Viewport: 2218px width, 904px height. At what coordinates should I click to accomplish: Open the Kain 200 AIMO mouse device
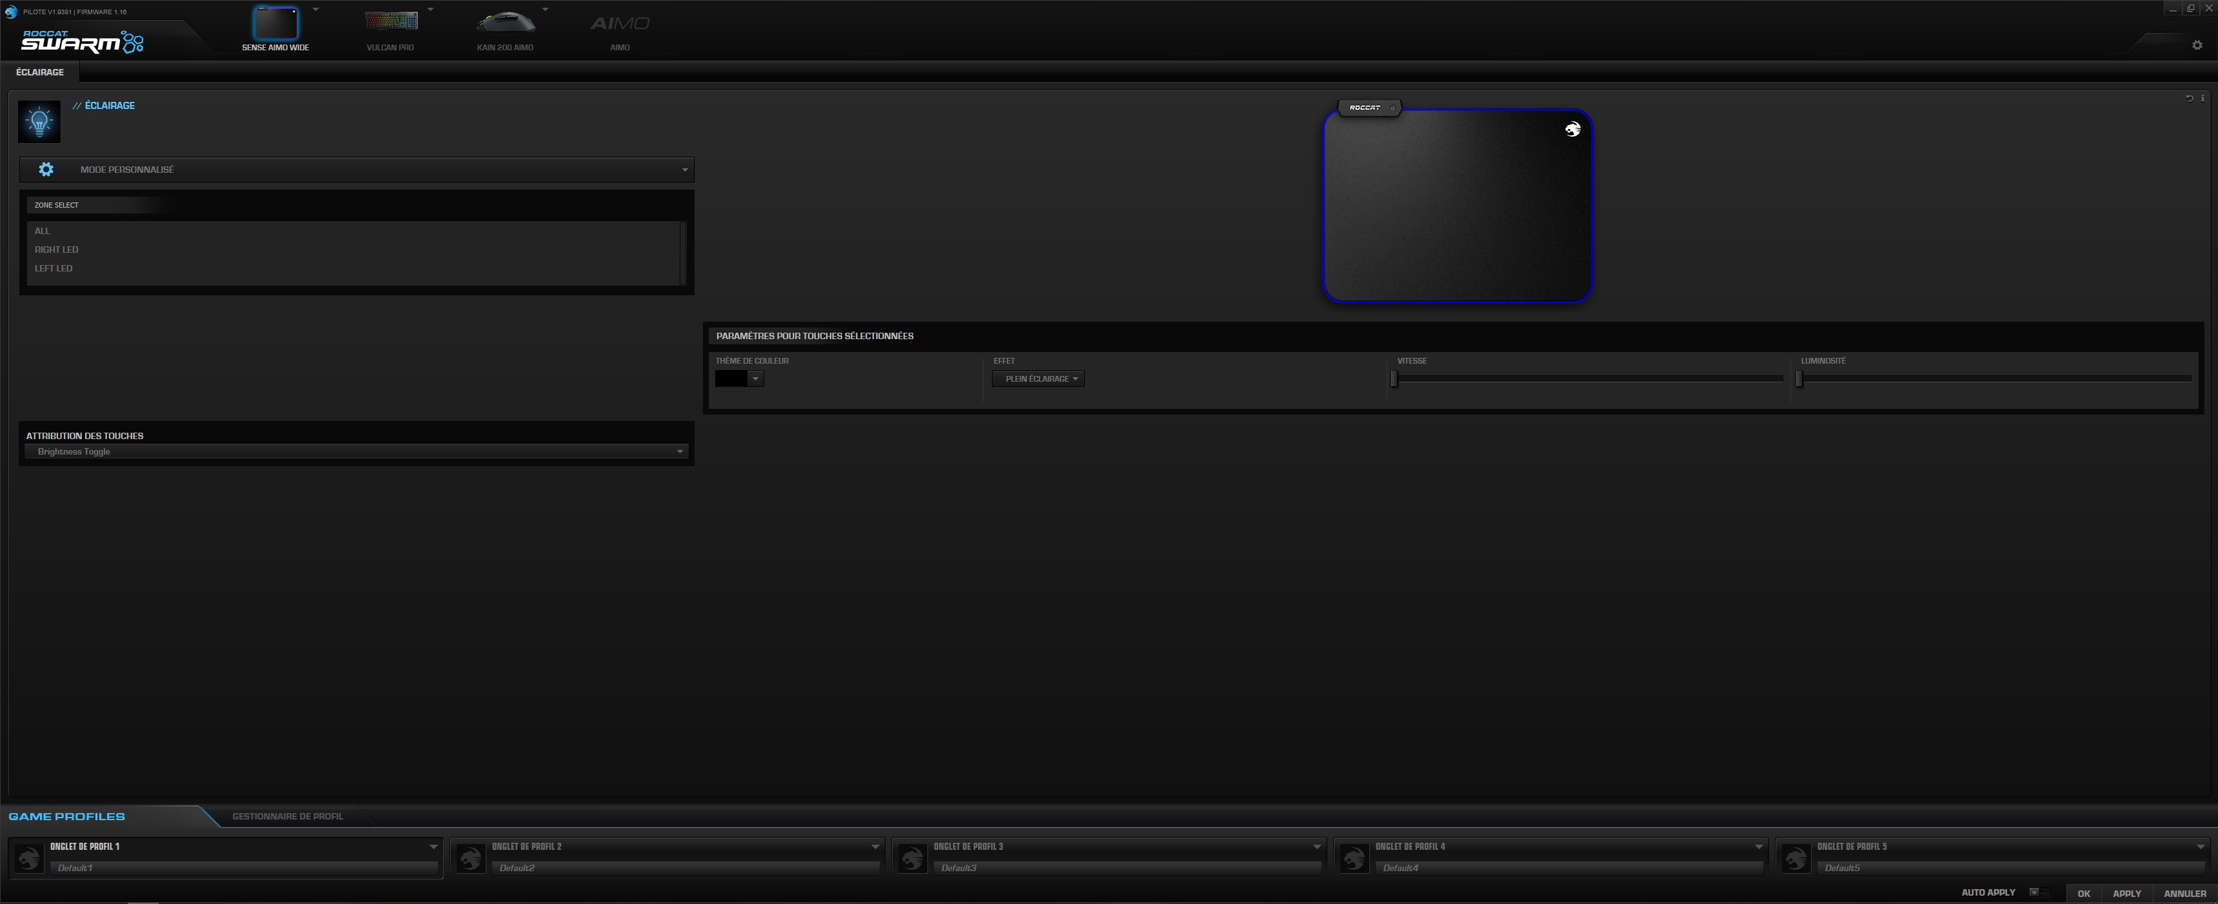(x=506, y=23)
